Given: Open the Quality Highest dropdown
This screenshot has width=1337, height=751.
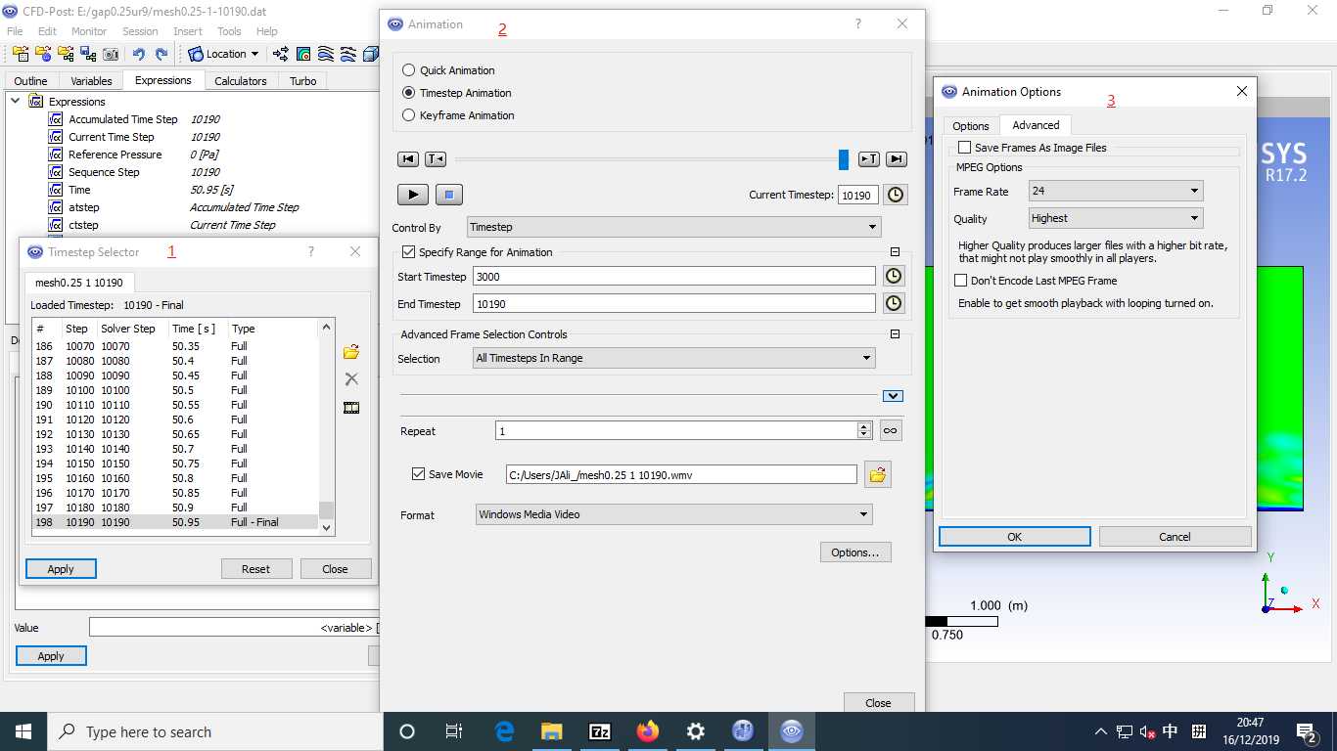Looking at the screenshot, I should [x=1116, y=218].
